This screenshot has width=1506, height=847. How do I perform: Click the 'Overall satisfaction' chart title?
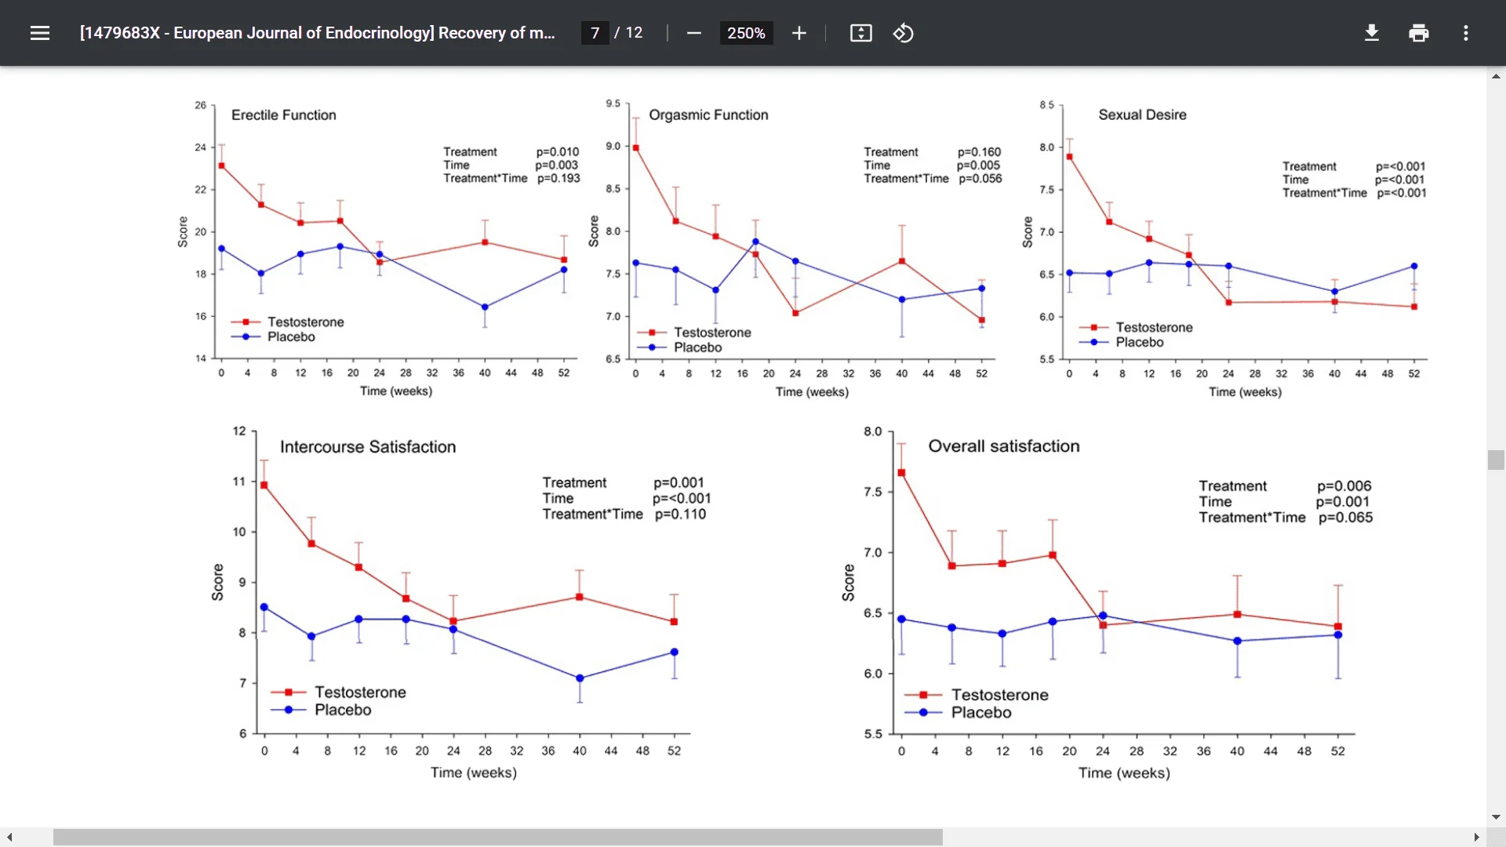pos(1004,446)
